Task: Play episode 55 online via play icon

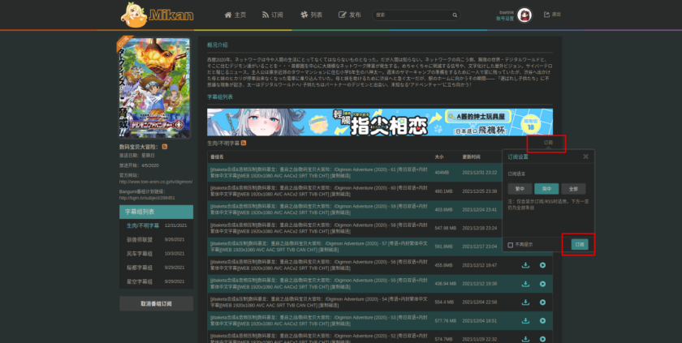Action: 542,284
